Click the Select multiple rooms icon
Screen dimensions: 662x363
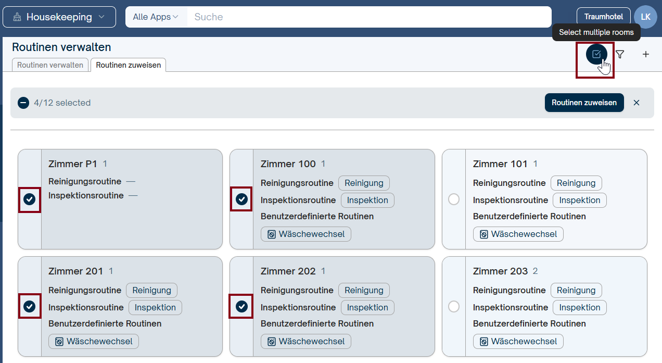click(596, 54)
